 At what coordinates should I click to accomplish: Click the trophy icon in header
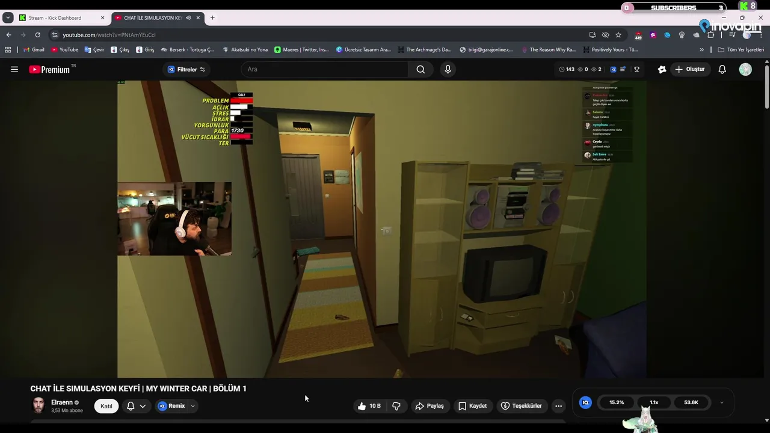coord(636,69)
